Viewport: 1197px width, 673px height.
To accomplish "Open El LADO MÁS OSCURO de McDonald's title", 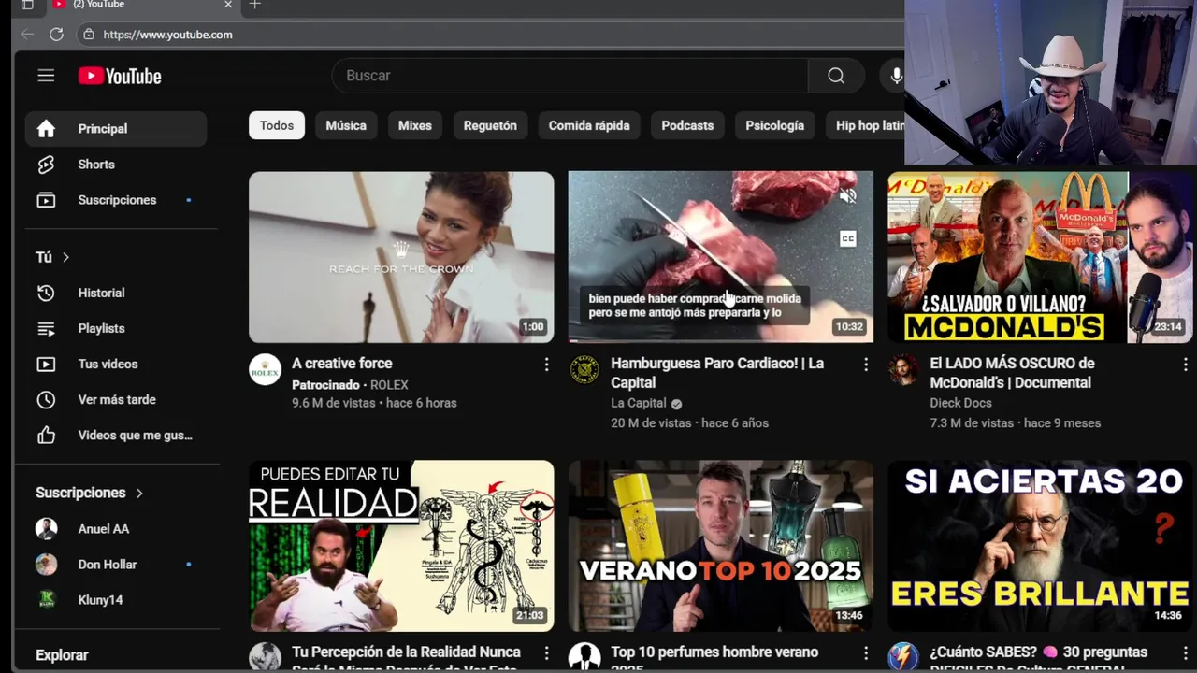I will [x=1012, y=373].
